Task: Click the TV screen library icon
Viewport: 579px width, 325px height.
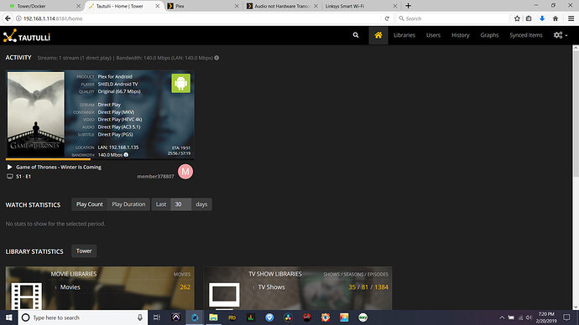Action: (x=224, y=296)
